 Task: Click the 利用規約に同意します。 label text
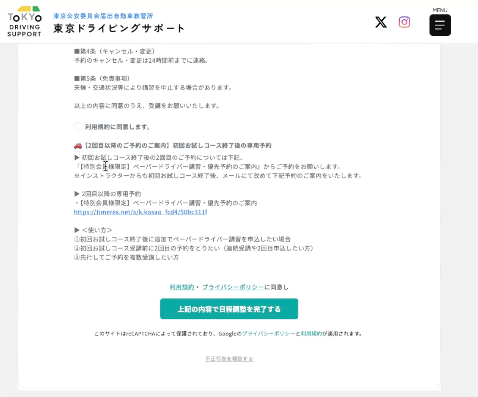pos(117,127)
